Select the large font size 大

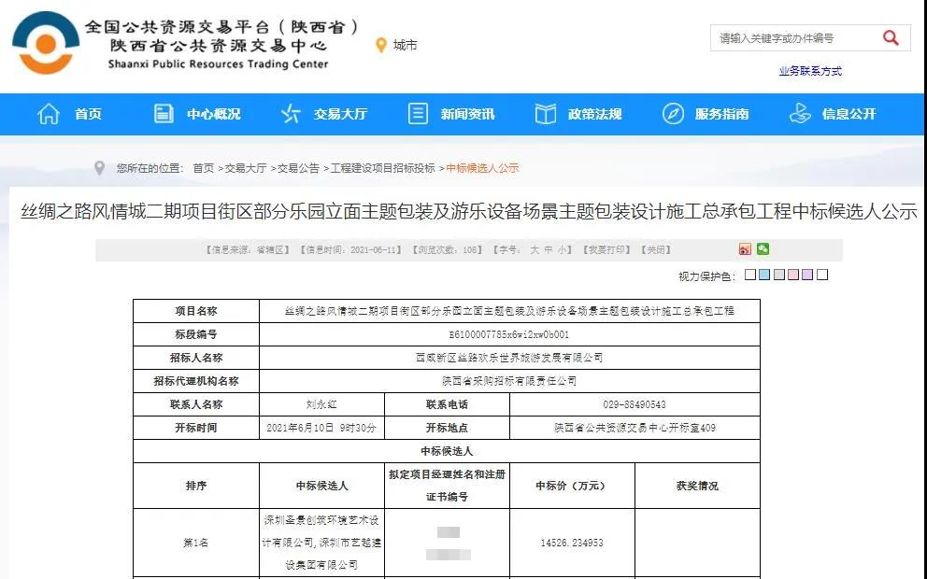click(535, 250)
